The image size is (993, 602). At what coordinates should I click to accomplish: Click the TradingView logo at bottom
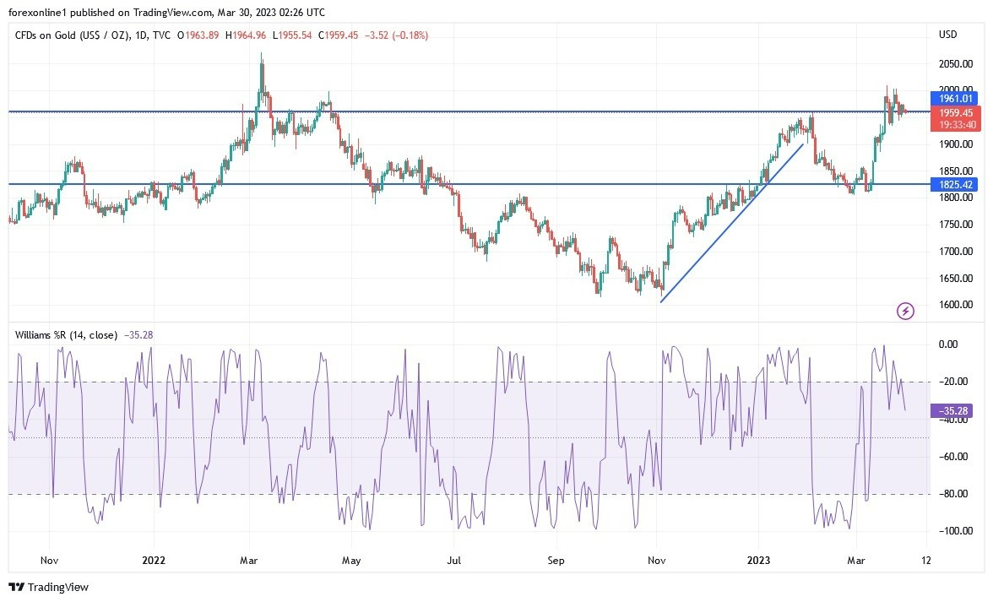pyautogui.click(x=49, y=587)
